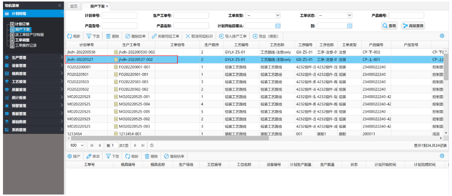Click the page number field after 第

[x=114, y=145]
